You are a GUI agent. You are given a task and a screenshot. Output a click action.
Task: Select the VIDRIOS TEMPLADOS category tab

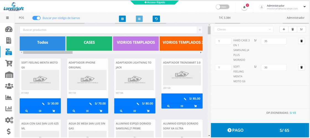(x=136, y=43)
